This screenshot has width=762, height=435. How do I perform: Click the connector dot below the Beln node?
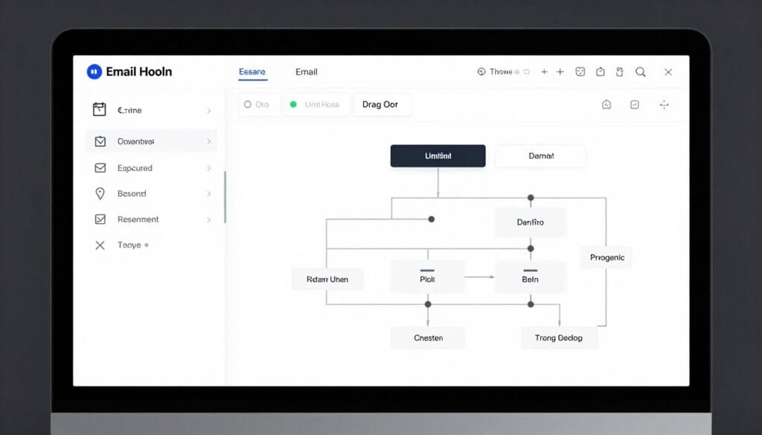click(531, 304)
